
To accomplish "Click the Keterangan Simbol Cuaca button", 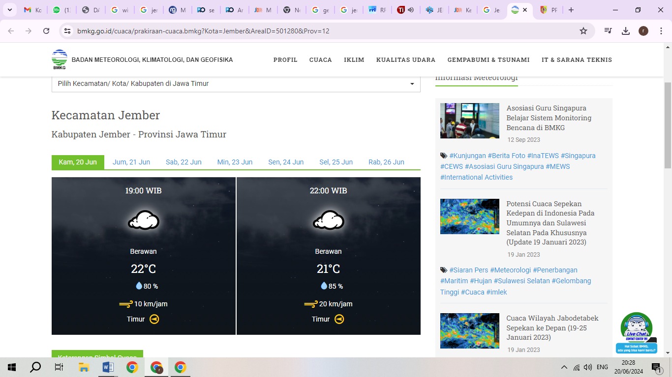I will (x=97, y=354).
